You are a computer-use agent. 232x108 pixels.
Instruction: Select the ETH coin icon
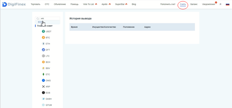click(x=43, y=44)
